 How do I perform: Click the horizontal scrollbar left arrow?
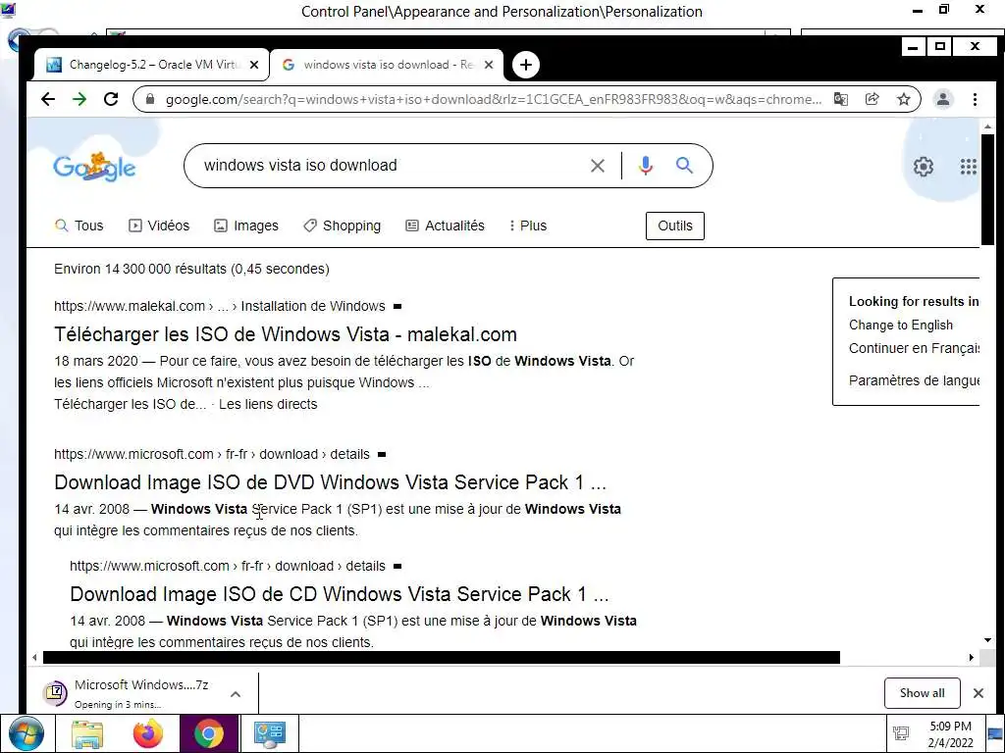pyautogui.click(x=34, y=657)
